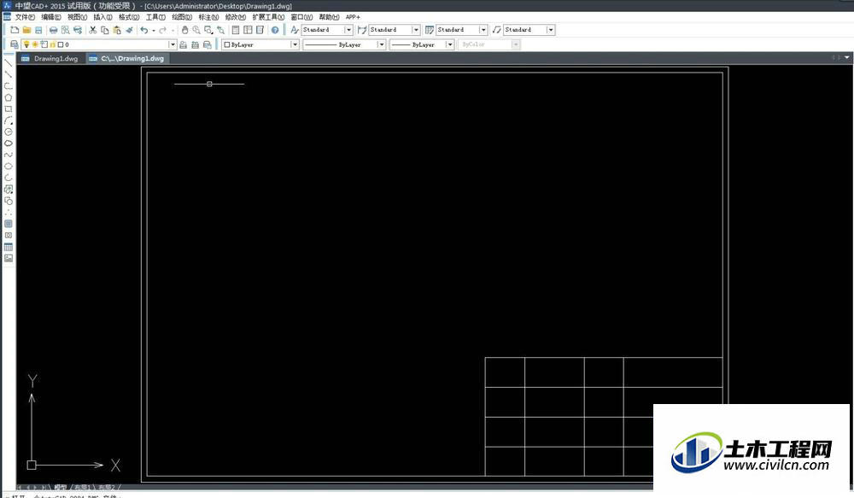Open the text style Standard dropdown
The height and width of the screenshot is (498, 854).
pos(348,30)
